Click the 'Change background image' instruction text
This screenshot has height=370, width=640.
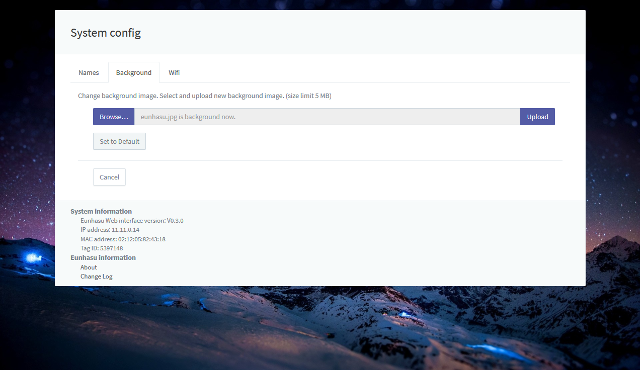click(x=181, y=96)
